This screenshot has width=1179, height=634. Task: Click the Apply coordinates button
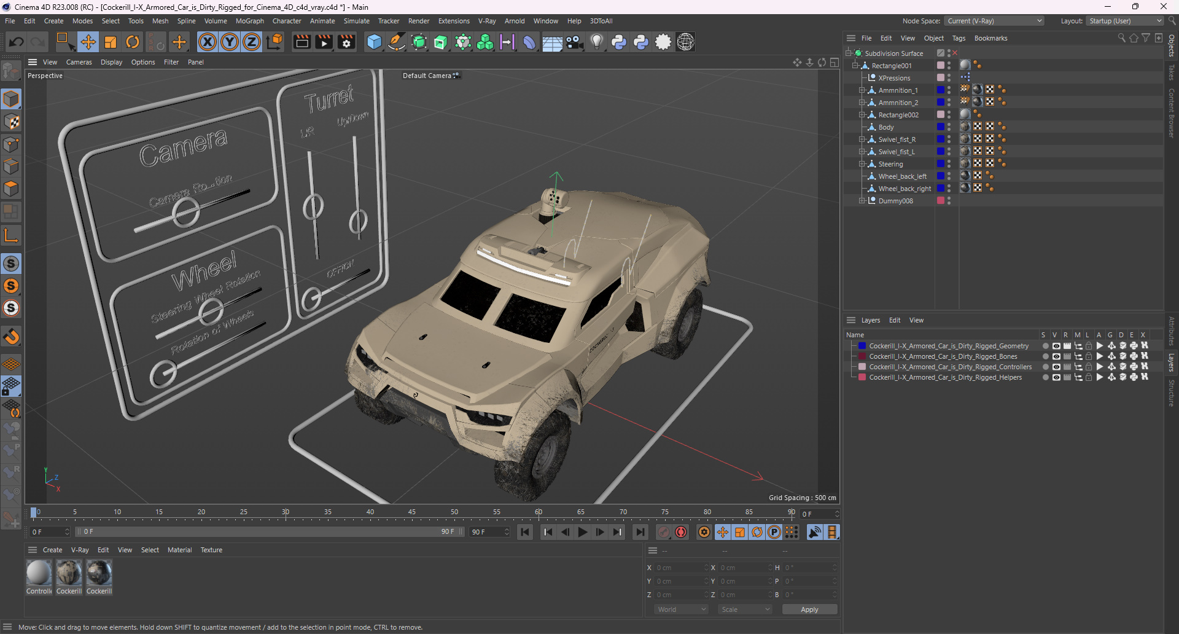point(809,609)
